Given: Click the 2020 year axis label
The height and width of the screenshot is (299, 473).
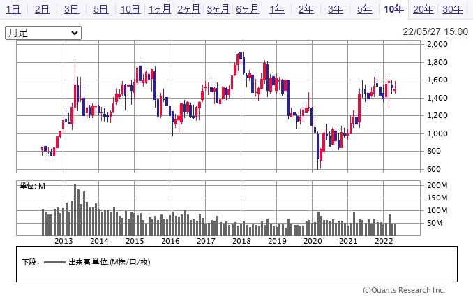Looking at the screenshot, I should pyautogui.click(x=313, y=241).
